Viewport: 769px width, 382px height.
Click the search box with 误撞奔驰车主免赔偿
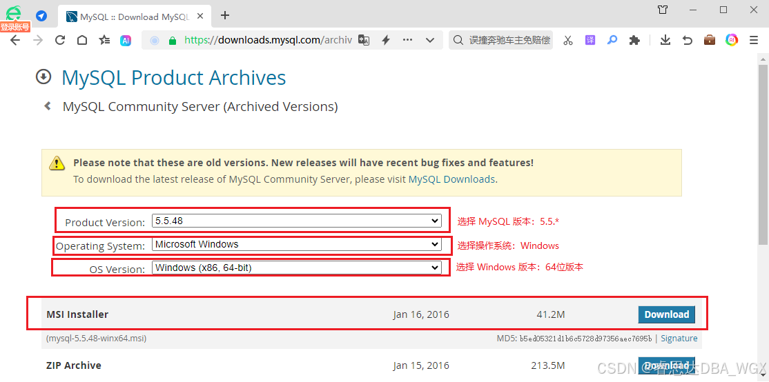[500, 40]
